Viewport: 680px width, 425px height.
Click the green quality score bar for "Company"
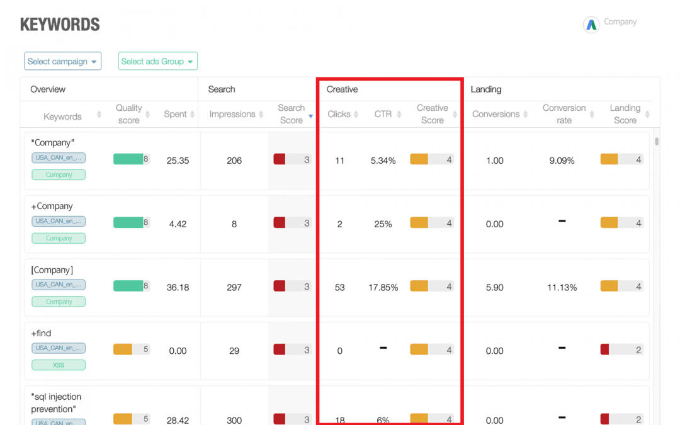pyautogui.click(x=130, y=159)
